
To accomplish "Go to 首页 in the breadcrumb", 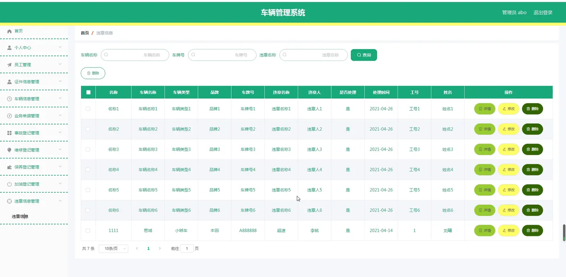I will tap(85, 33).
